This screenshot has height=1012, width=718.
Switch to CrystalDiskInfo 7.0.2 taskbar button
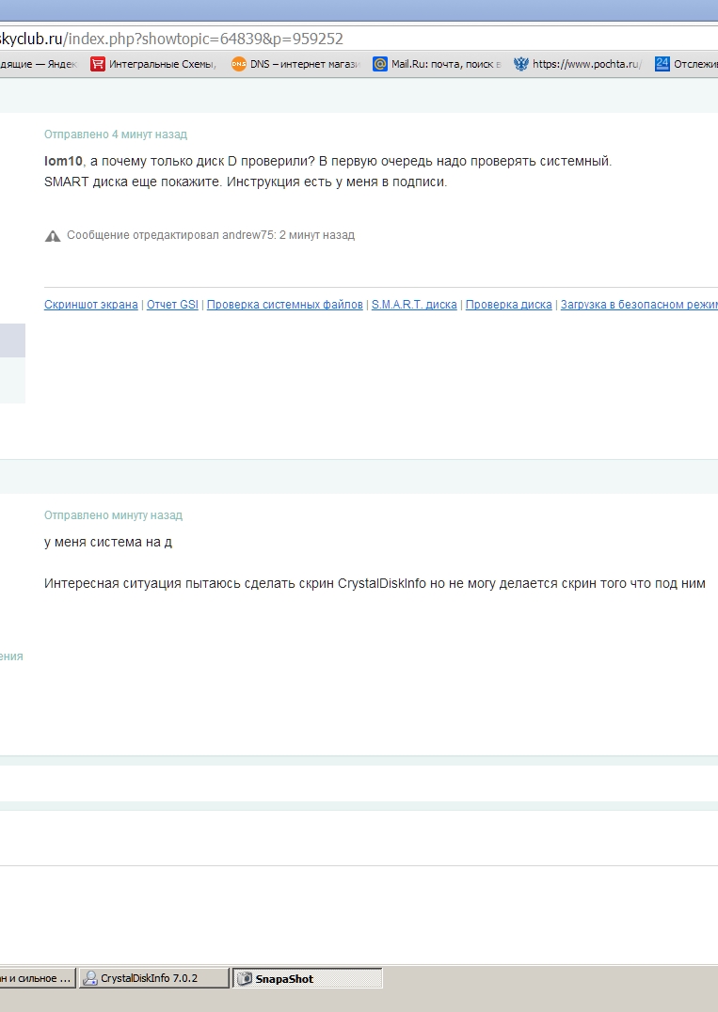point(153,978)
